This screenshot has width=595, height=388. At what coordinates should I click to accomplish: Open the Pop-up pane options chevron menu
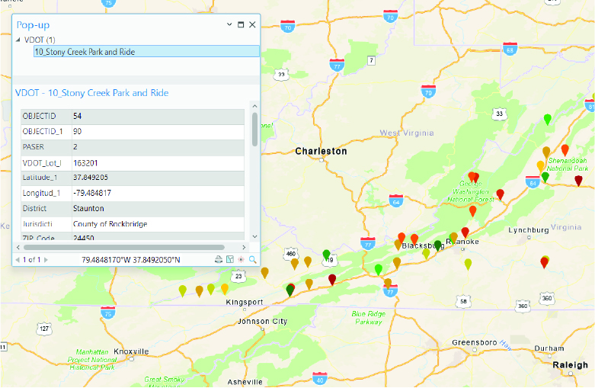click(229, 24)
